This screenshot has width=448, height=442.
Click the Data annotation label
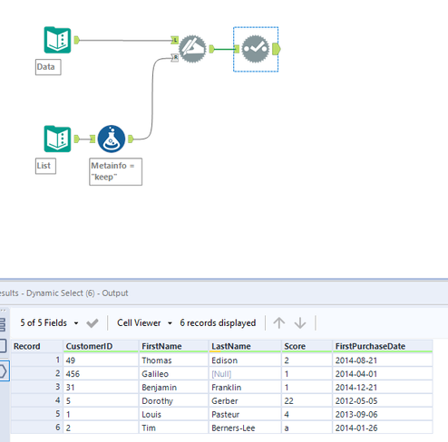point(48,67)
